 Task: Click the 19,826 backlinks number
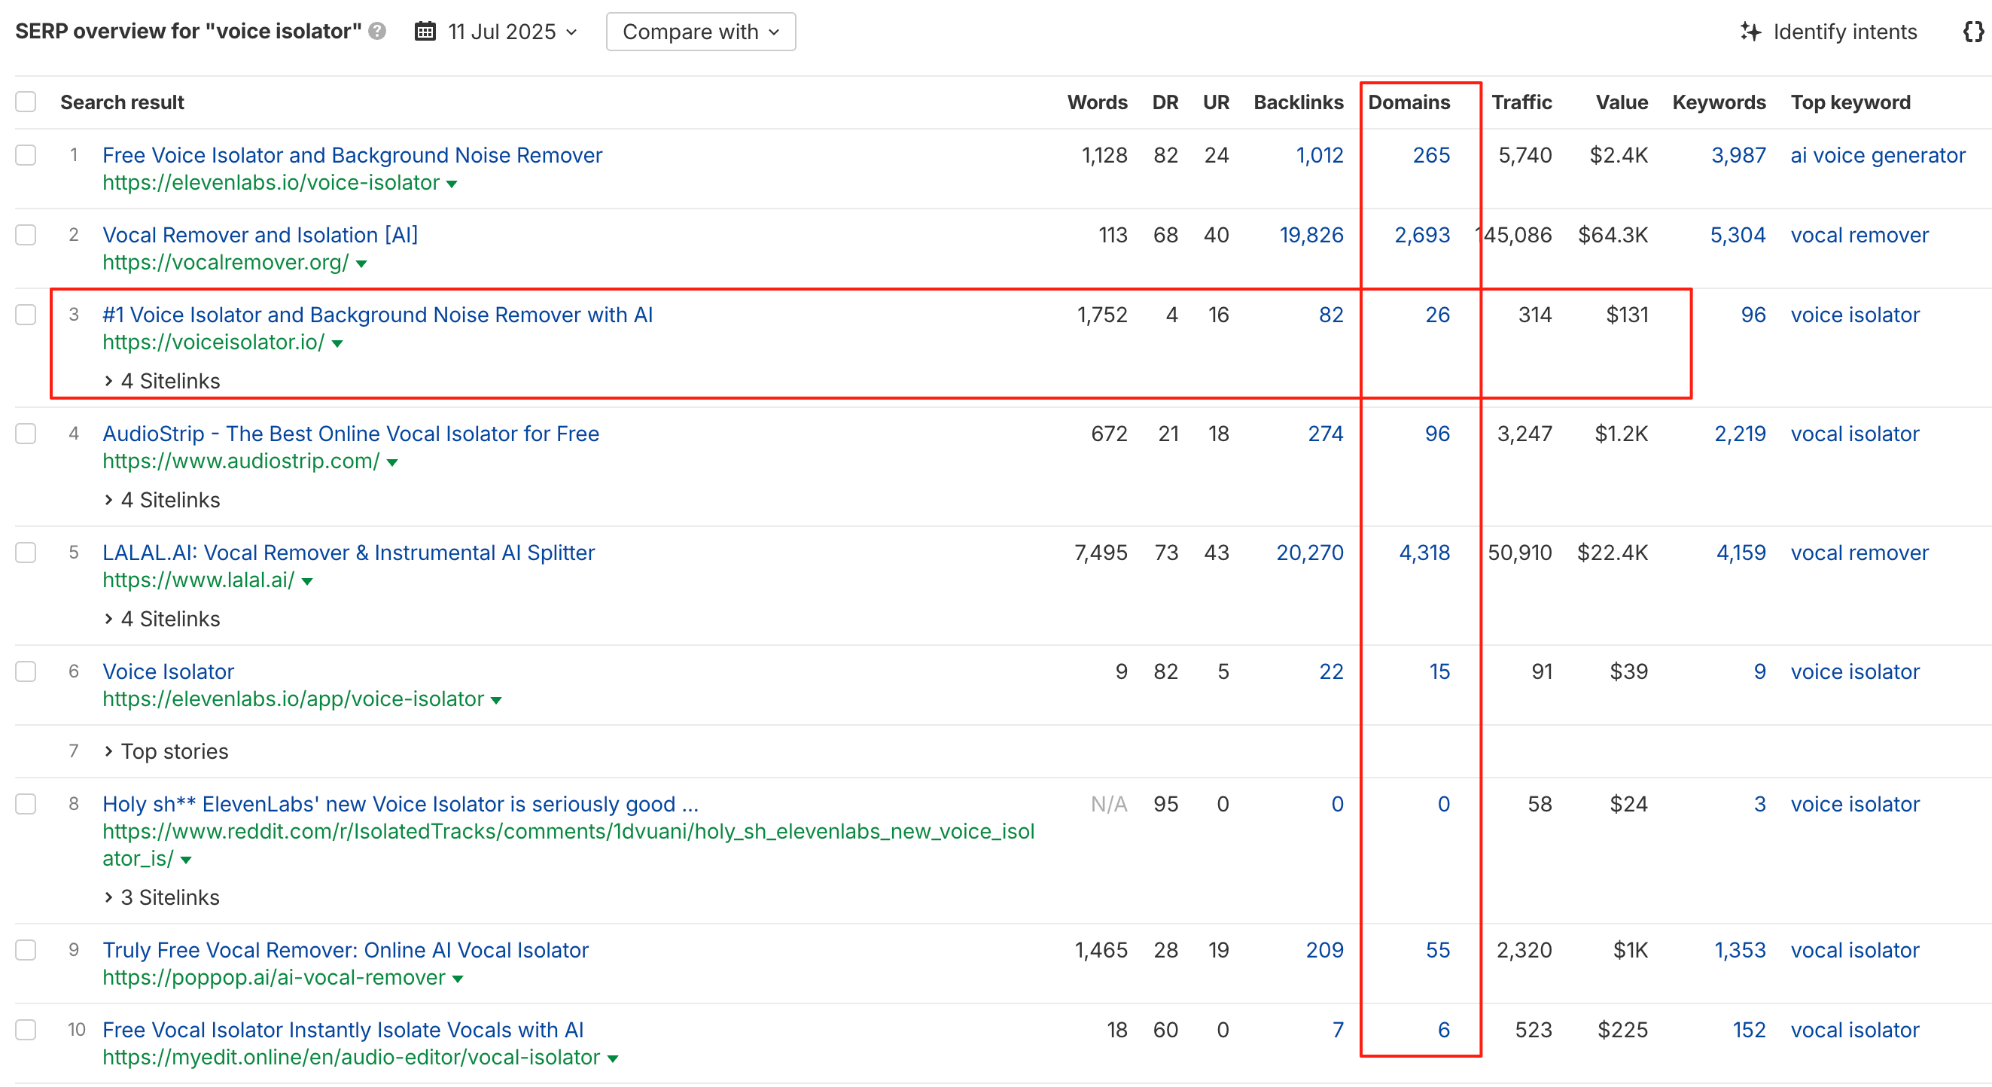1311,235
